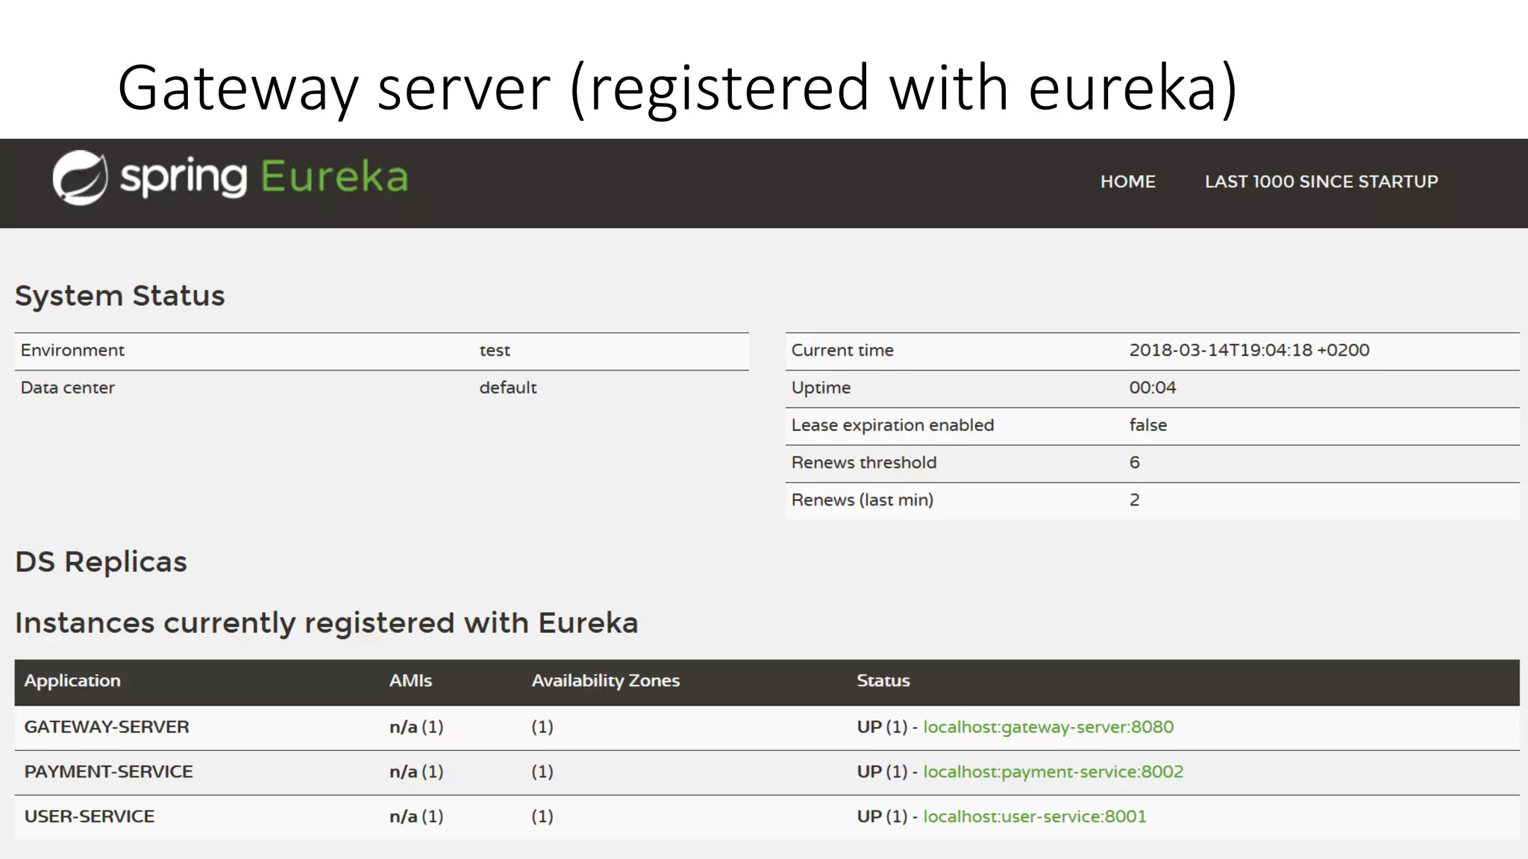
Task: Open localhost:payment-service:8002 instance link
Action: (1053, 772)
